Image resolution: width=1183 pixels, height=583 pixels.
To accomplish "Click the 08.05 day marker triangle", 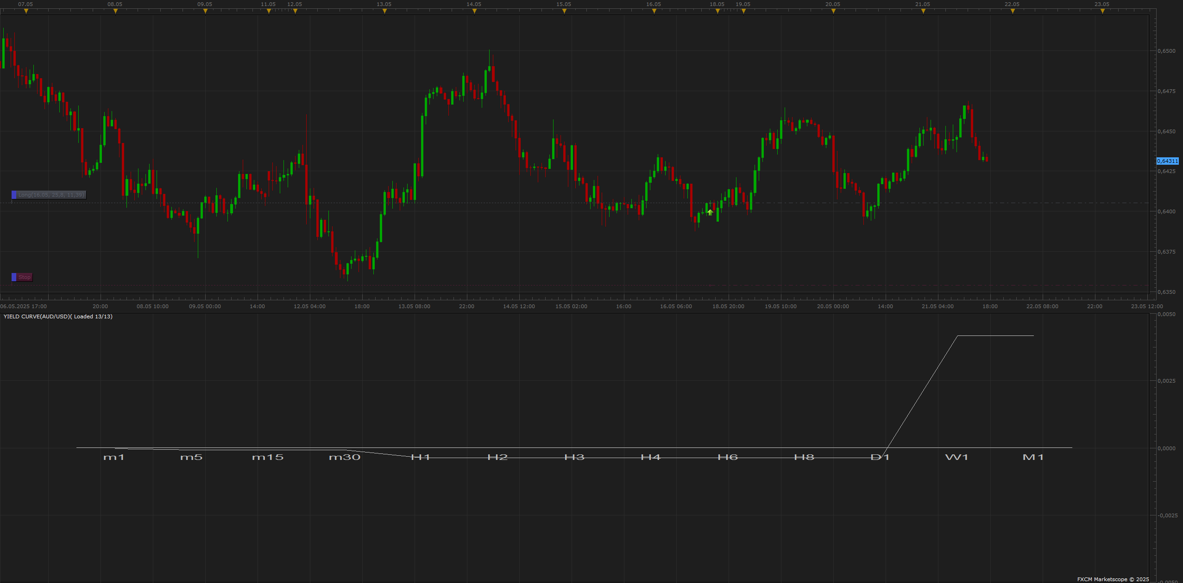I will (x=115, y=11).
